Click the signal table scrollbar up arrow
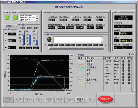The image size is (138, 108). [x=133, y=58]
